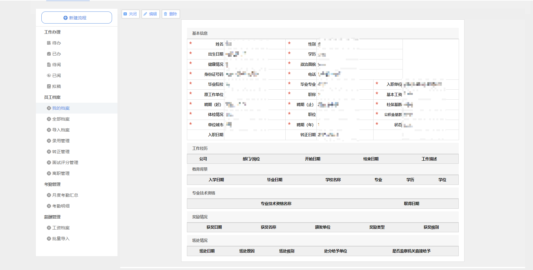The height and width of the screenshot is (270, 533).
Task: Click the pencil icon on 编辑 button
Action: pyautogui.click(x=145, y=14)
